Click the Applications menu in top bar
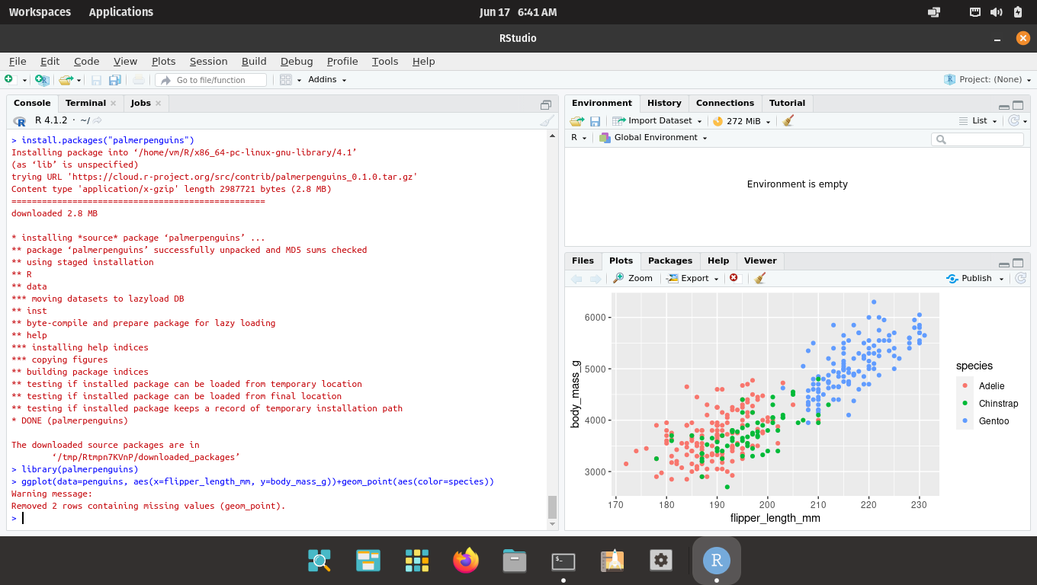 pos(120,12)
